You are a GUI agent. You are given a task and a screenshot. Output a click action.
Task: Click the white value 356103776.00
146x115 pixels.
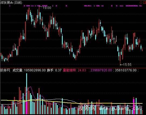pyautogui.click(x=126, y=70)
